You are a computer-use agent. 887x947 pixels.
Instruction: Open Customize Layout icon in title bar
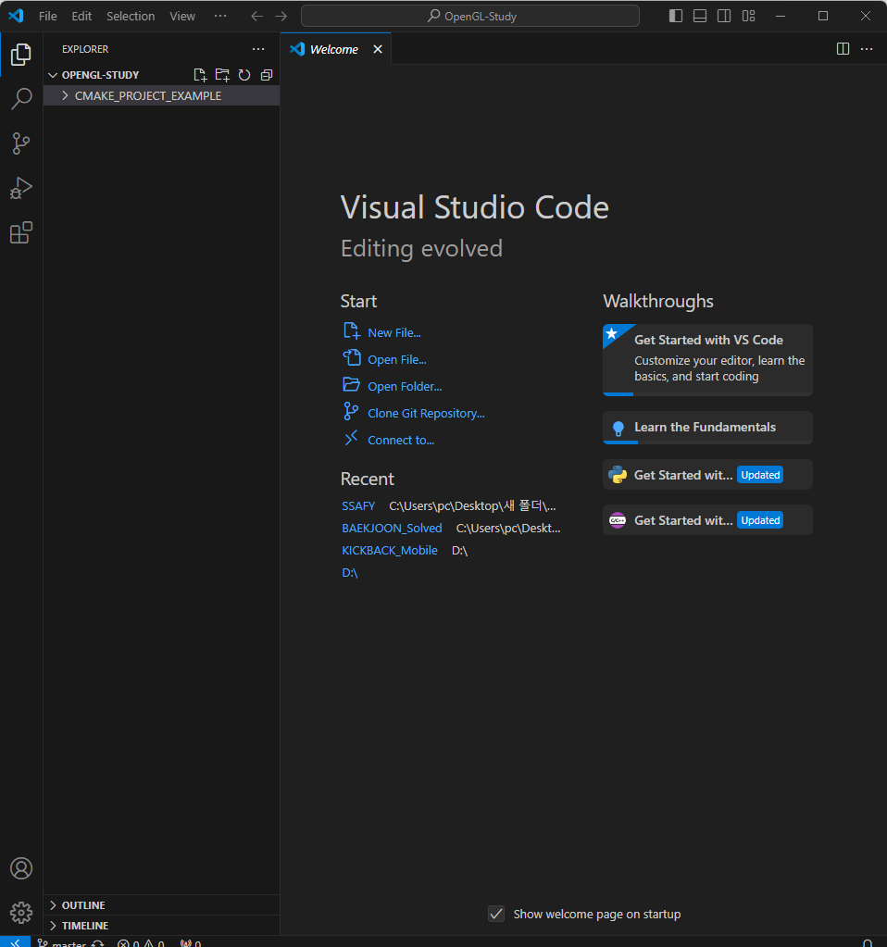749,17
